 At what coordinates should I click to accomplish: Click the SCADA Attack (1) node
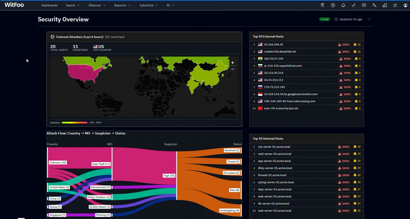(x=100, y=207)
